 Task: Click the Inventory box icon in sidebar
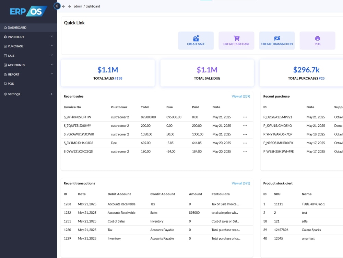(5, 37)
